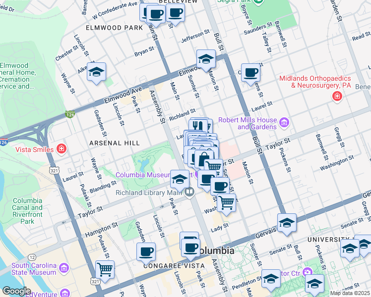Click the Midlands Orthopaedics hospital pin
The image size is (371, 297).
(x=337, y=97)
